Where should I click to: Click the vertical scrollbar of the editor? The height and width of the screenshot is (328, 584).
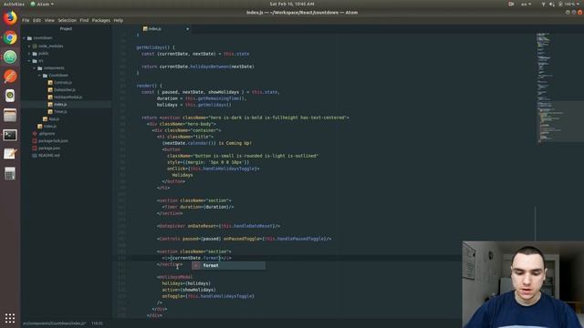pyautogui.click(x=536, y=223)
